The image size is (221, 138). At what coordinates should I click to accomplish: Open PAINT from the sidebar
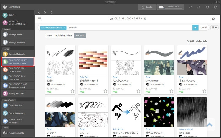[17, 15]
